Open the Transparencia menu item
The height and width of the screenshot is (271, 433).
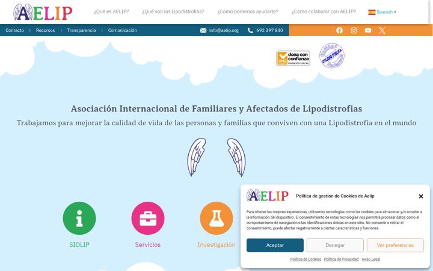point(81,31)
